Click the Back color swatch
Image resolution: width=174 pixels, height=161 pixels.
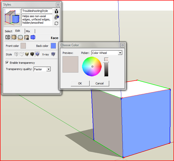(x=53, y=46)
